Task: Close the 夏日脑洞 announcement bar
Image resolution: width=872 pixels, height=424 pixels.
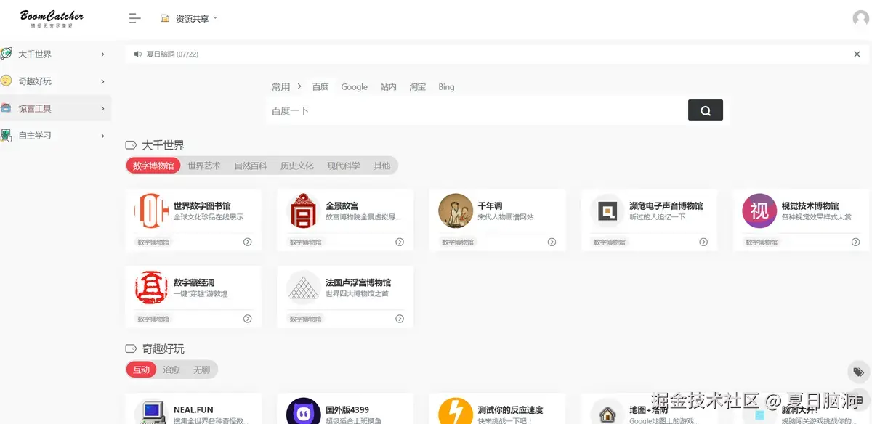Action: pyautogui.click(x=857, y=54)
